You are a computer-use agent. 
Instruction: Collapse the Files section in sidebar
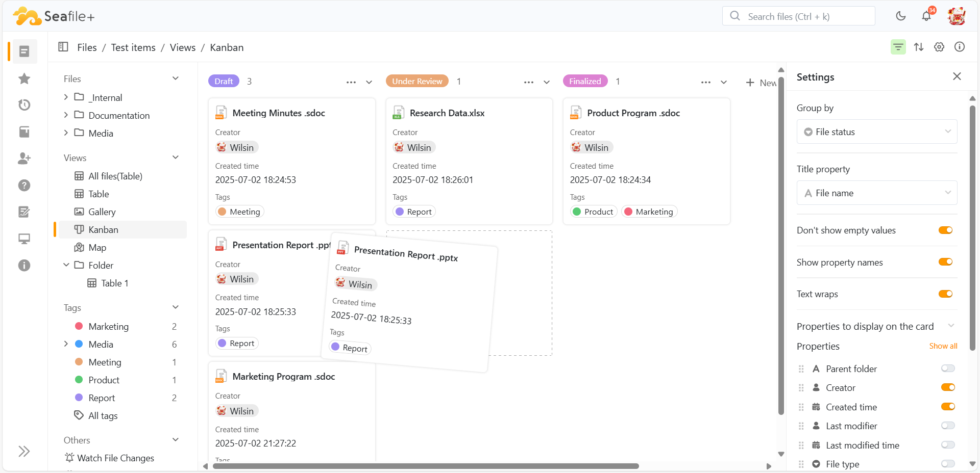click(176, 78)
